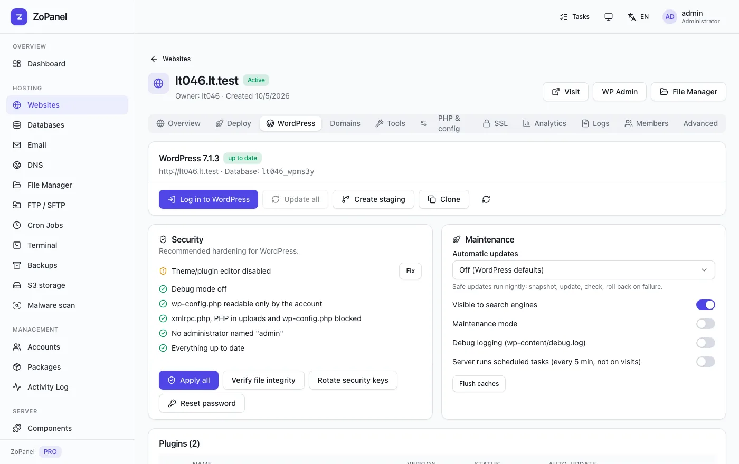The image size is (739, 464).
Task: Click the Accounts people icon
Action: pos(17,347)
